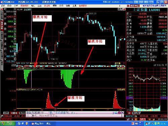
Task: Click the magnifier icon on the pink input bar
Action: tap(116, 113)
